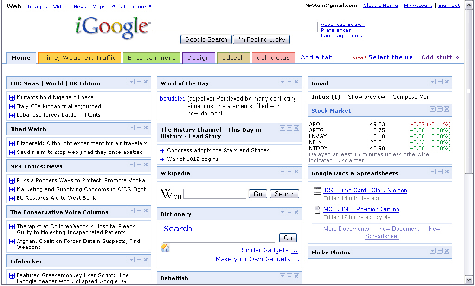Open Advanced Search link
Viewport: 475px width, 286px height.
[x=343, y=24]
